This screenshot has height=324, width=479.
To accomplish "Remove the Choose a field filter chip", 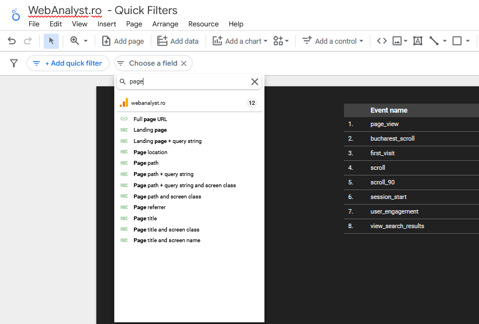I will [x=184, y=63].
